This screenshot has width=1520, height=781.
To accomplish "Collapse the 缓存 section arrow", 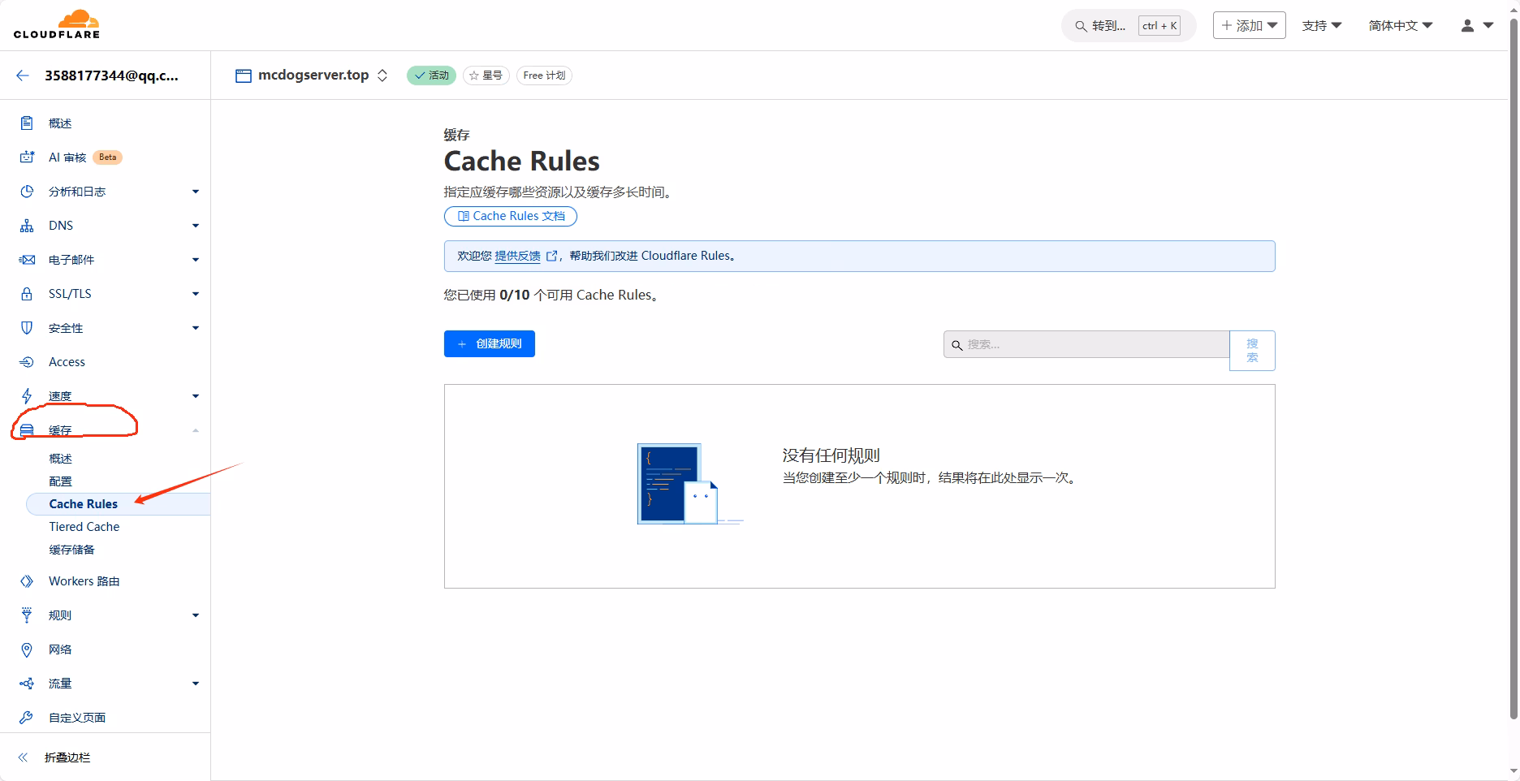I will (196, 430).
